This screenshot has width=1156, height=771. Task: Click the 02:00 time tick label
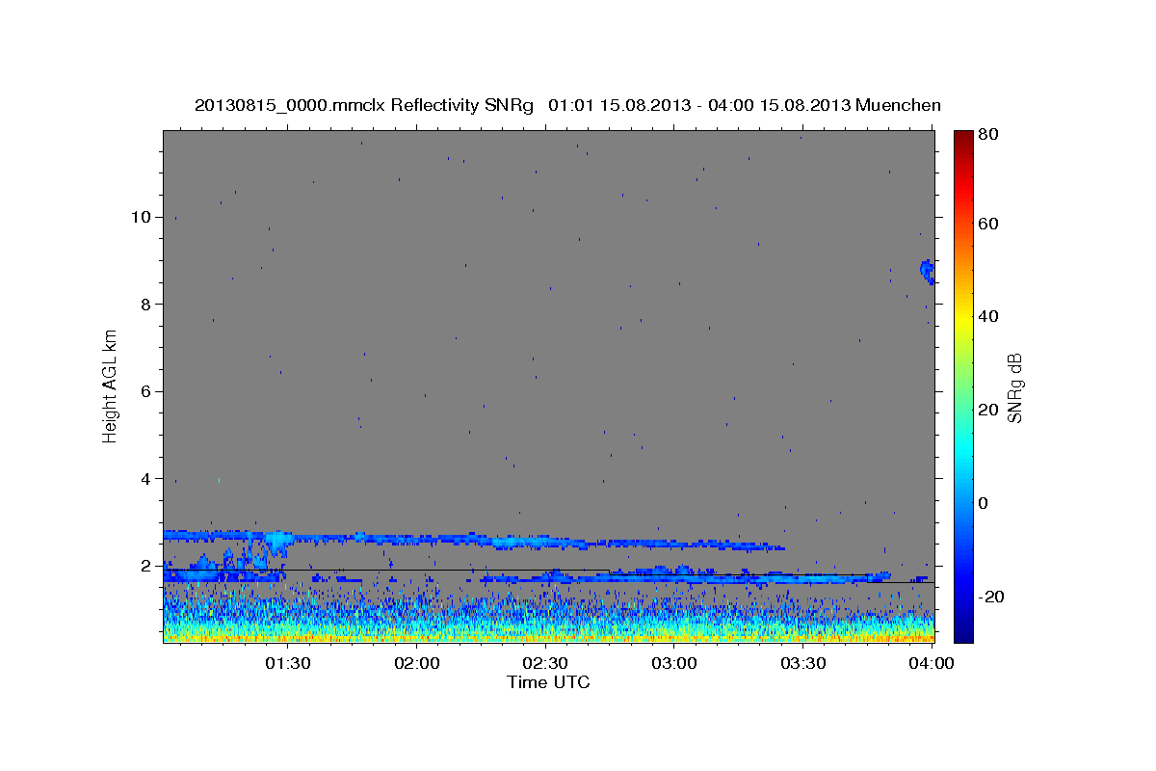(x=417, y=663)
